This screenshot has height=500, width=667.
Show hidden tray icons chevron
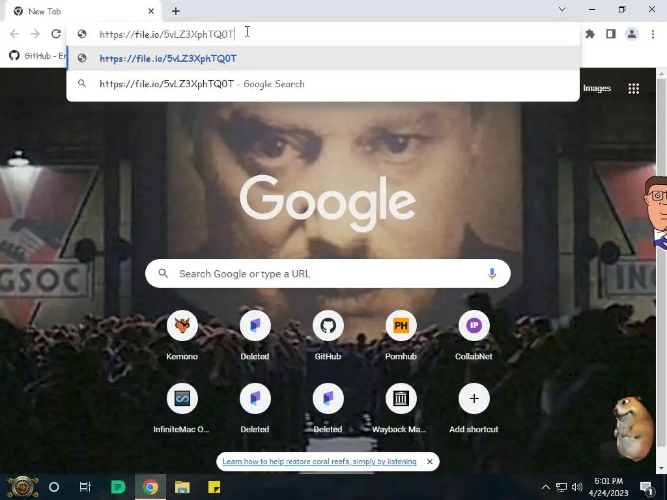coord(545,487)
